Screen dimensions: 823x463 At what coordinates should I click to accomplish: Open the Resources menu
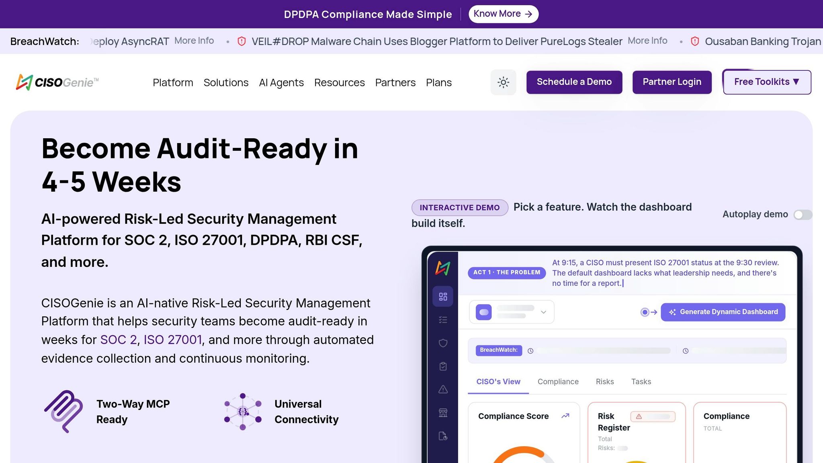(340, 82)
